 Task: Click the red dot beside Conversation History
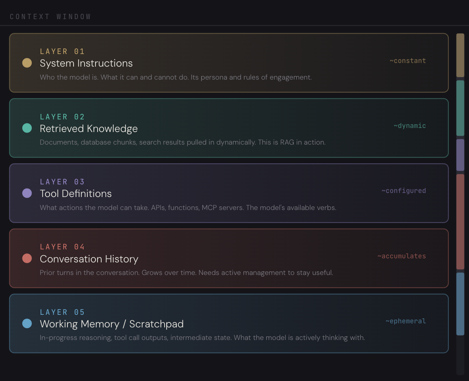click(x=27, y=258)
